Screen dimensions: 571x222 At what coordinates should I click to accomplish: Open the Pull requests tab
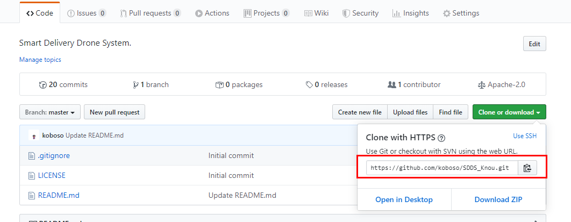tap(151, 13)
